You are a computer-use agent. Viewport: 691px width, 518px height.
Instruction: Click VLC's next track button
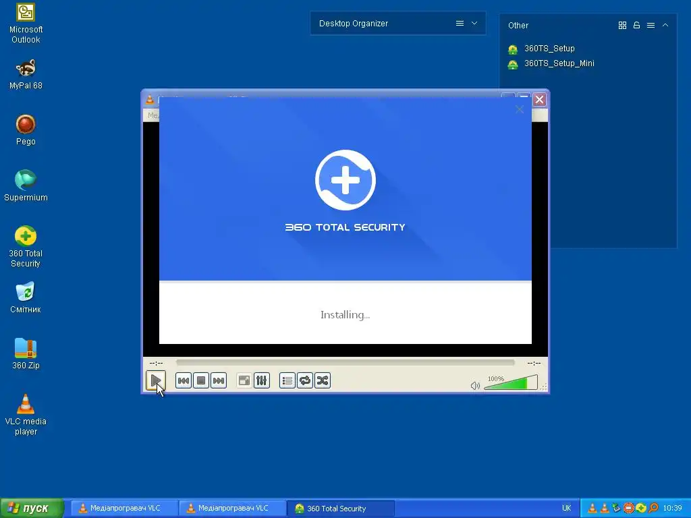click(219, 380)
